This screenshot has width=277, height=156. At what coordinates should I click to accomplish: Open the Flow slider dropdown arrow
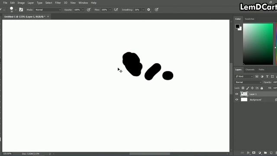[110, 10]
